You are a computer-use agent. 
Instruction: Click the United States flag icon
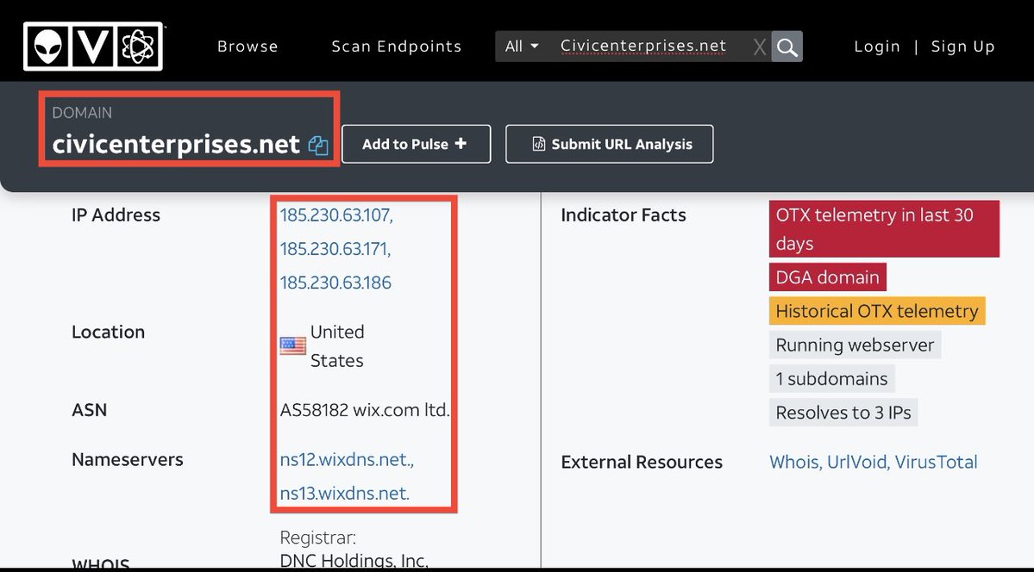(292, 346)
